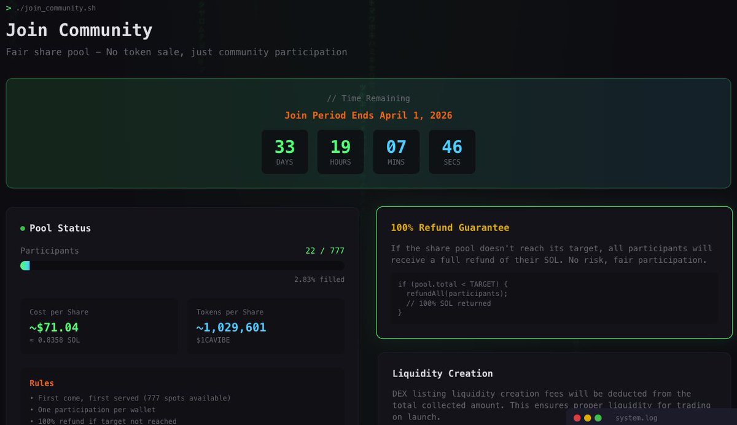Click the green dot on system.log bar

coord(598,418)
